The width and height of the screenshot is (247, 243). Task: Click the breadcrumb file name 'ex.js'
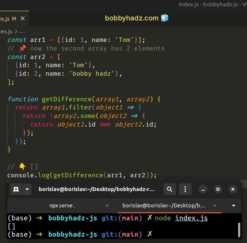(x=6, y=32)
